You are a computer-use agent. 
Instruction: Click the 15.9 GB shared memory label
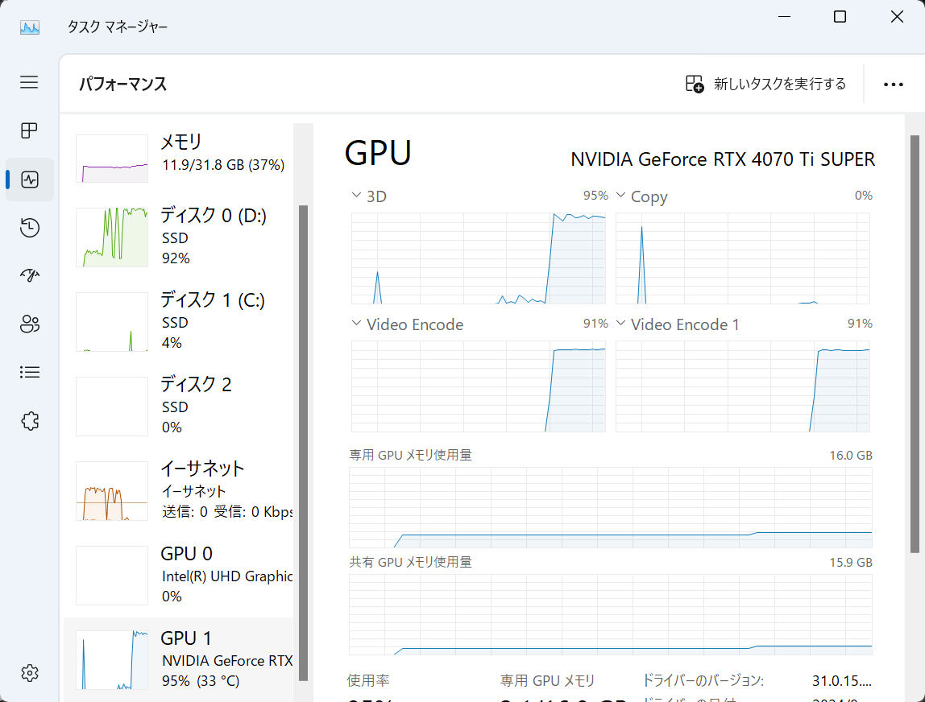pos(851,562)
